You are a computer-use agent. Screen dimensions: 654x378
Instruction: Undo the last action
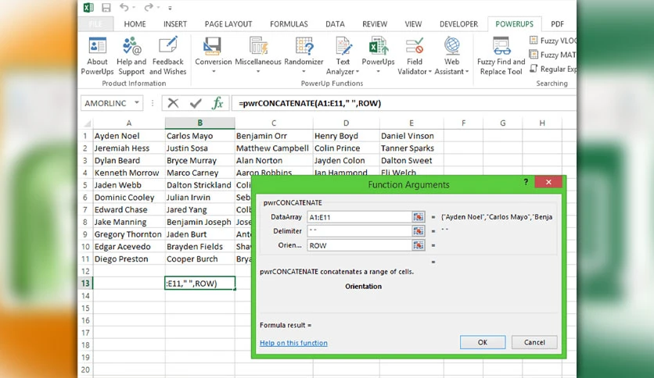[124, 7]
